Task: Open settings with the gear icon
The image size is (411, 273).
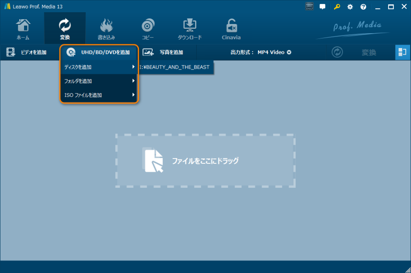Action: [x=350, y=7]
